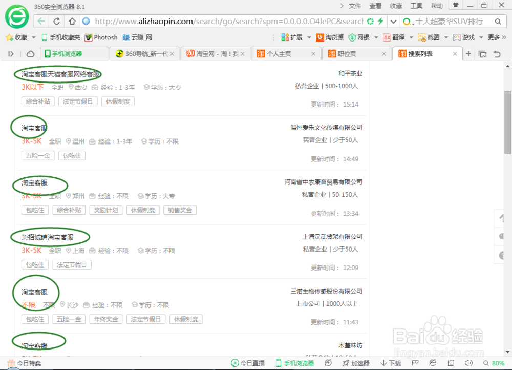Image resolution: width=512 pixels, height=370 pixels.
Task: Click the 游戏 games button
Action: point(464,37)
